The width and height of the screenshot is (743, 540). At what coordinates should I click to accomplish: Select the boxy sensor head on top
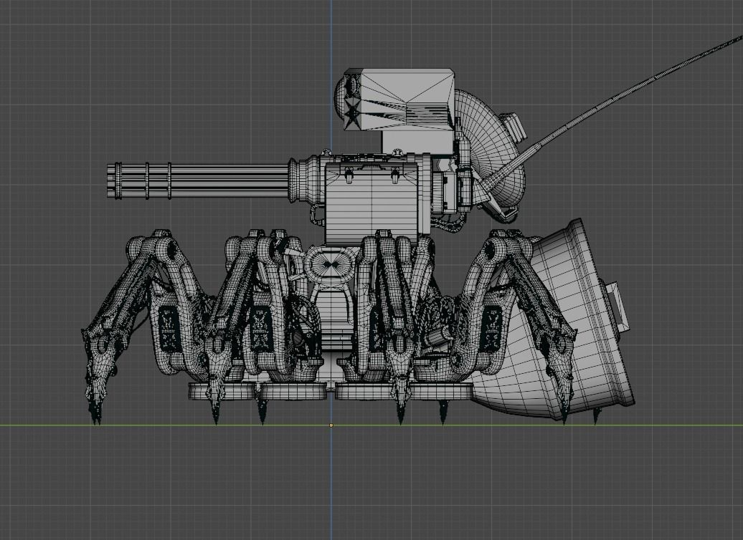pos(397,100)
